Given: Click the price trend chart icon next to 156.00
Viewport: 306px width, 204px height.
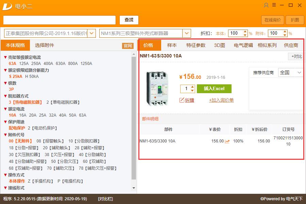Looking at the screenshot, I should click(x=227, y=141).
